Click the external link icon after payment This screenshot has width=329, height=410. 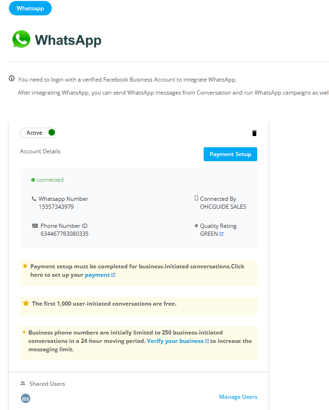(113, 275)
